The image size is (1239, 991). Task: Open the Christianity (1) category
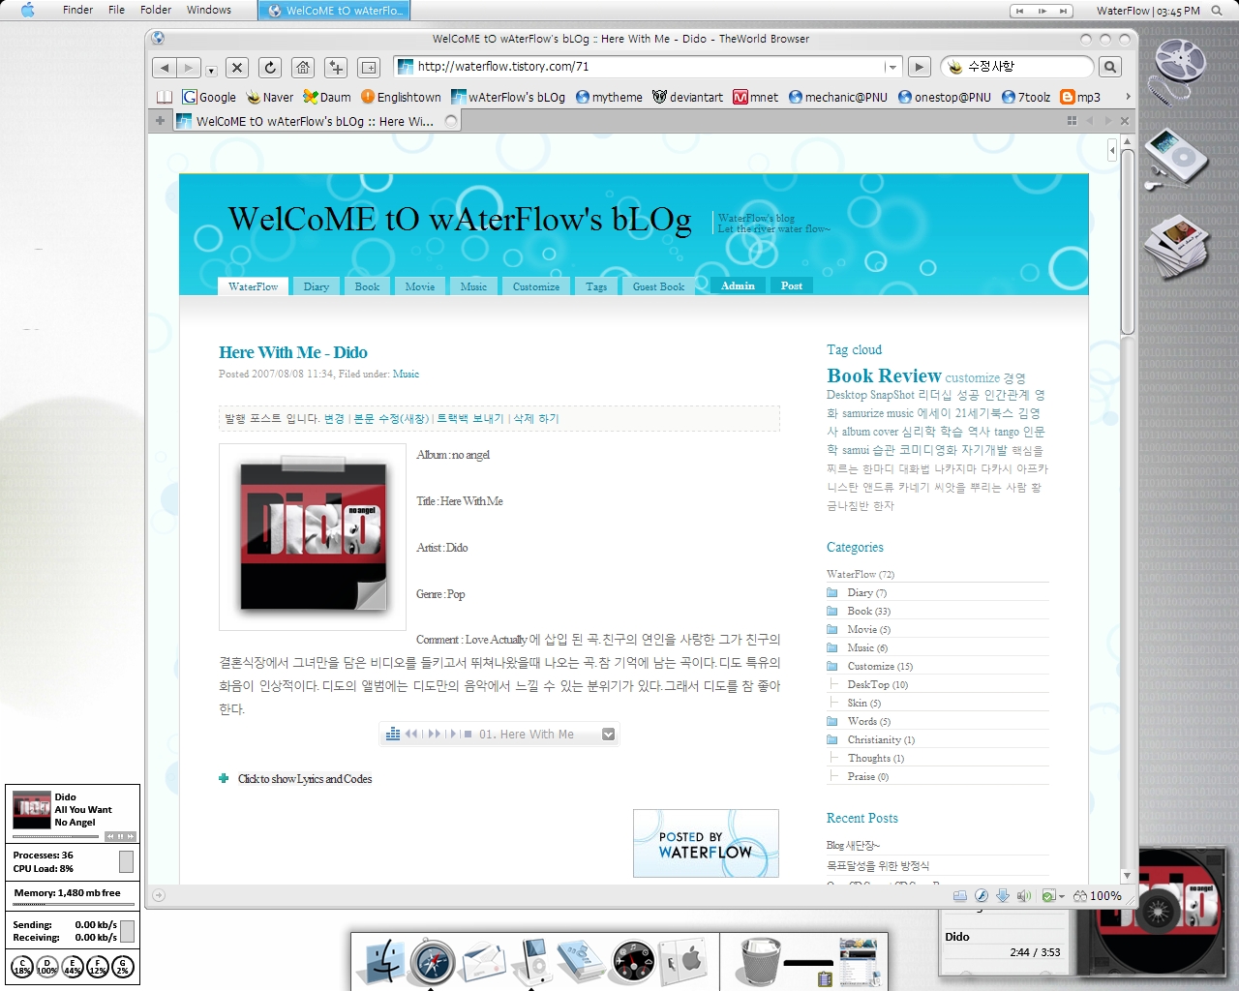(881, 739)
